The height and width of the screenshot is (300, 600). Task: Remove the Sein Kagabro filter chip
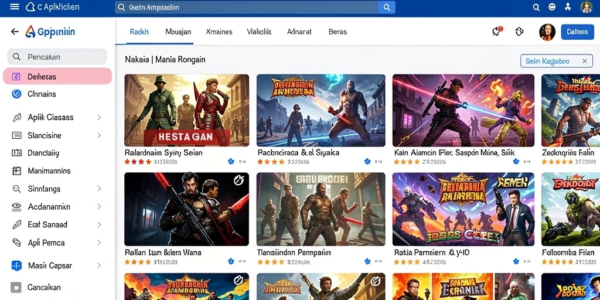584,61
